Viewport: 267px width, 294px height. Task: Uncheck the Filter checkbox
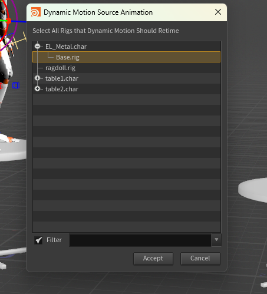pyautogui.click(x=38, y=240)
